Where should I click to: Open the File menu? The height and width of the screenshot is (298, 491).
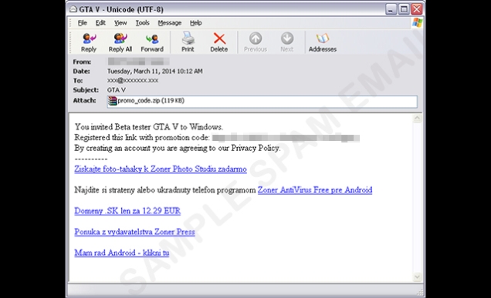coord(83,23)
